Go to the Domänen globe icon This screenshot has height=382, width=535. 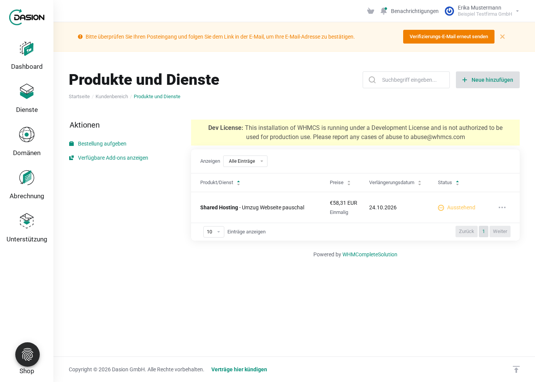(27, 134)
